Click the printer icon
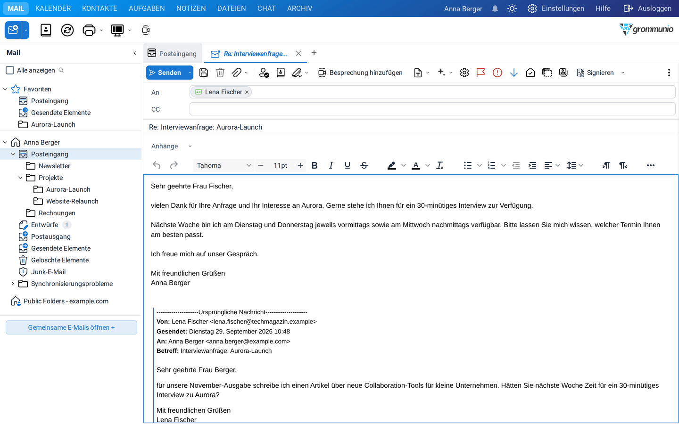The image size is (679, 424). click(x=89, y=30)
